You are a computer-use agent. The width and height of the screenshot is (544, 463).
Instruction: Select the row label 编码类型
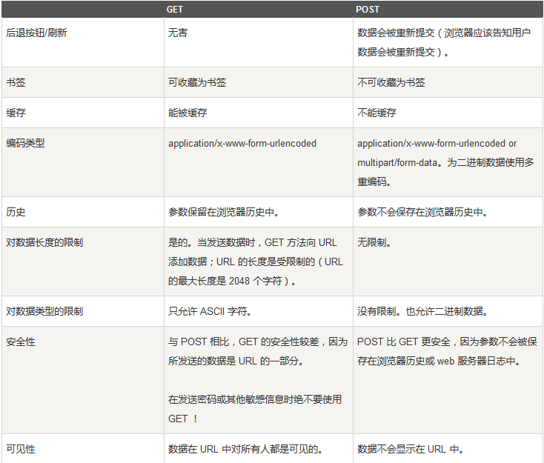(25, 143)
